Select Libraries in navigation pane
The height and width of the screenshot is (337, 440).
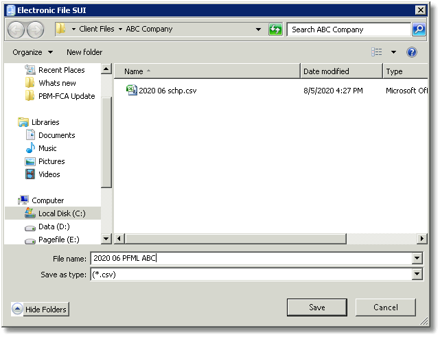click(45, 122)
